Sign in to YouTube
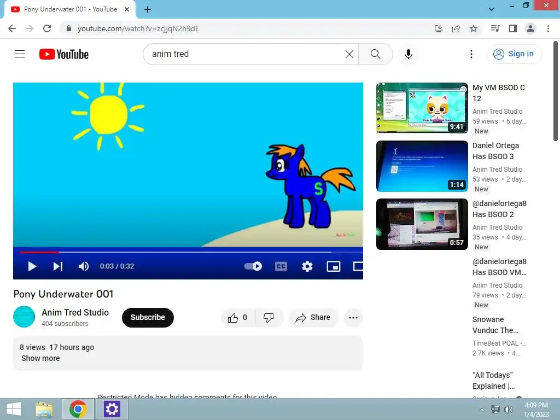Screen dimensions: 560x420 point(514,54)
